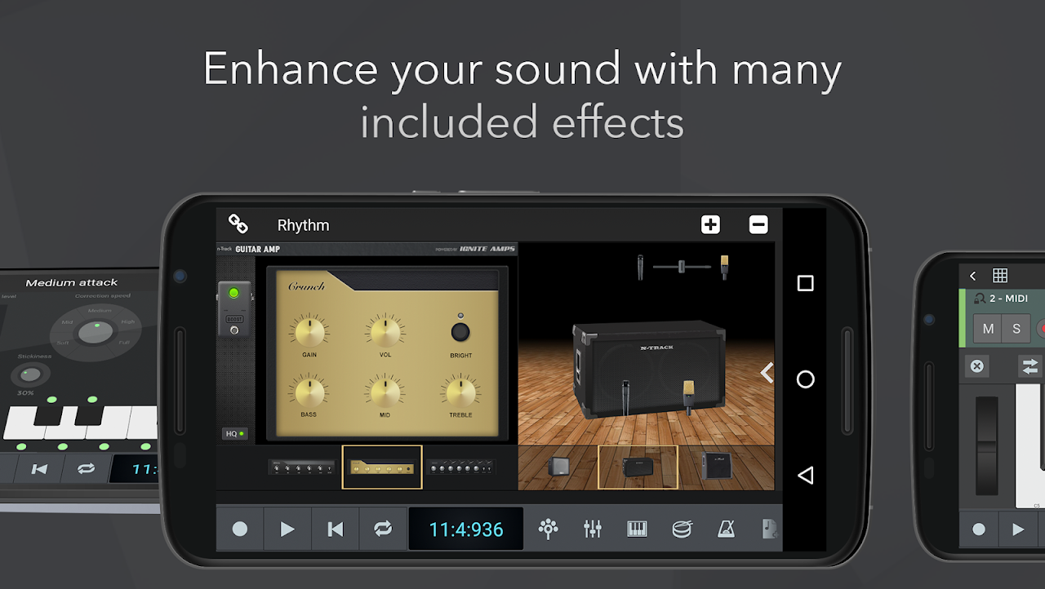Image resolution: width=1045 pixels, height=589 pixels.
Task: Open the metronome settings
Action: click(x=727, y=529)
